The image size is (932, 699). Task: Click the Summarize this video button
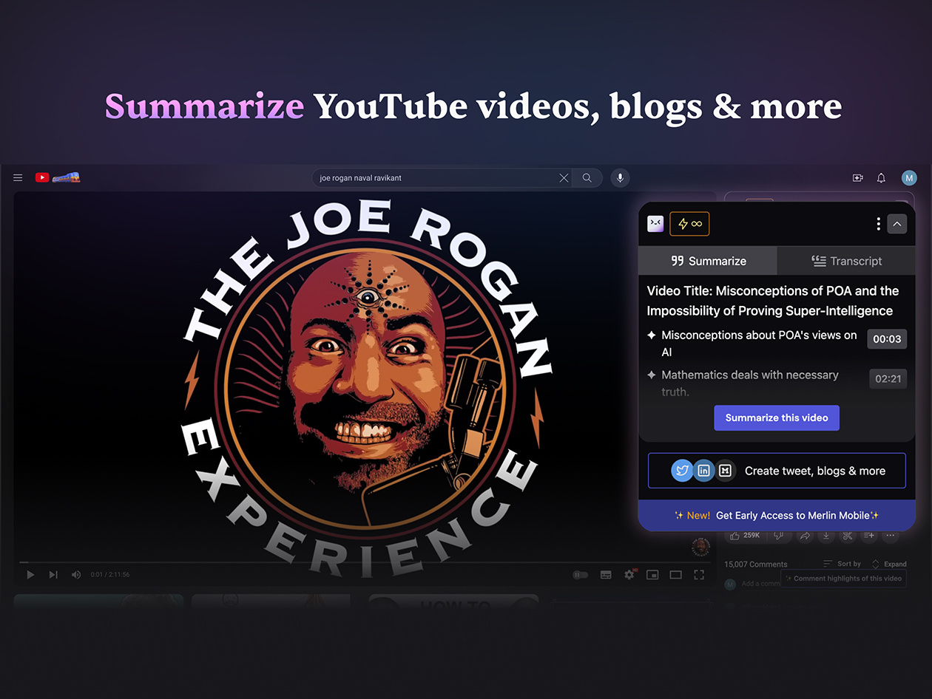pyautogui.click(x=777, y=417)
